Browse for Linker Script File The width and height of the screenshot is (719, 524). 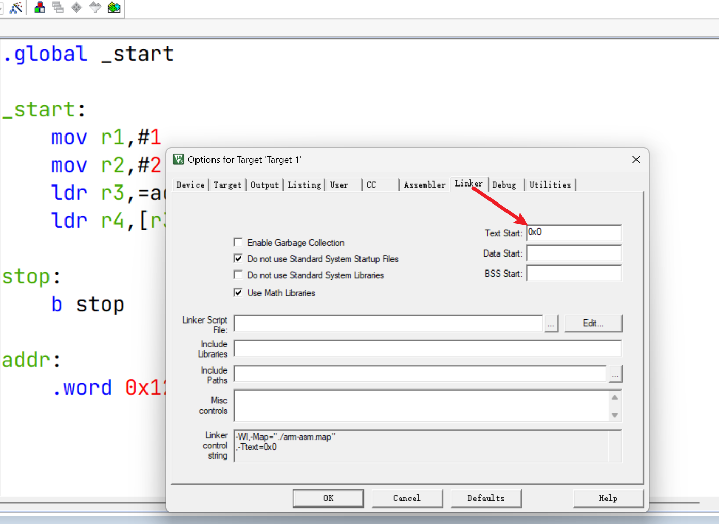pos(551,324)
